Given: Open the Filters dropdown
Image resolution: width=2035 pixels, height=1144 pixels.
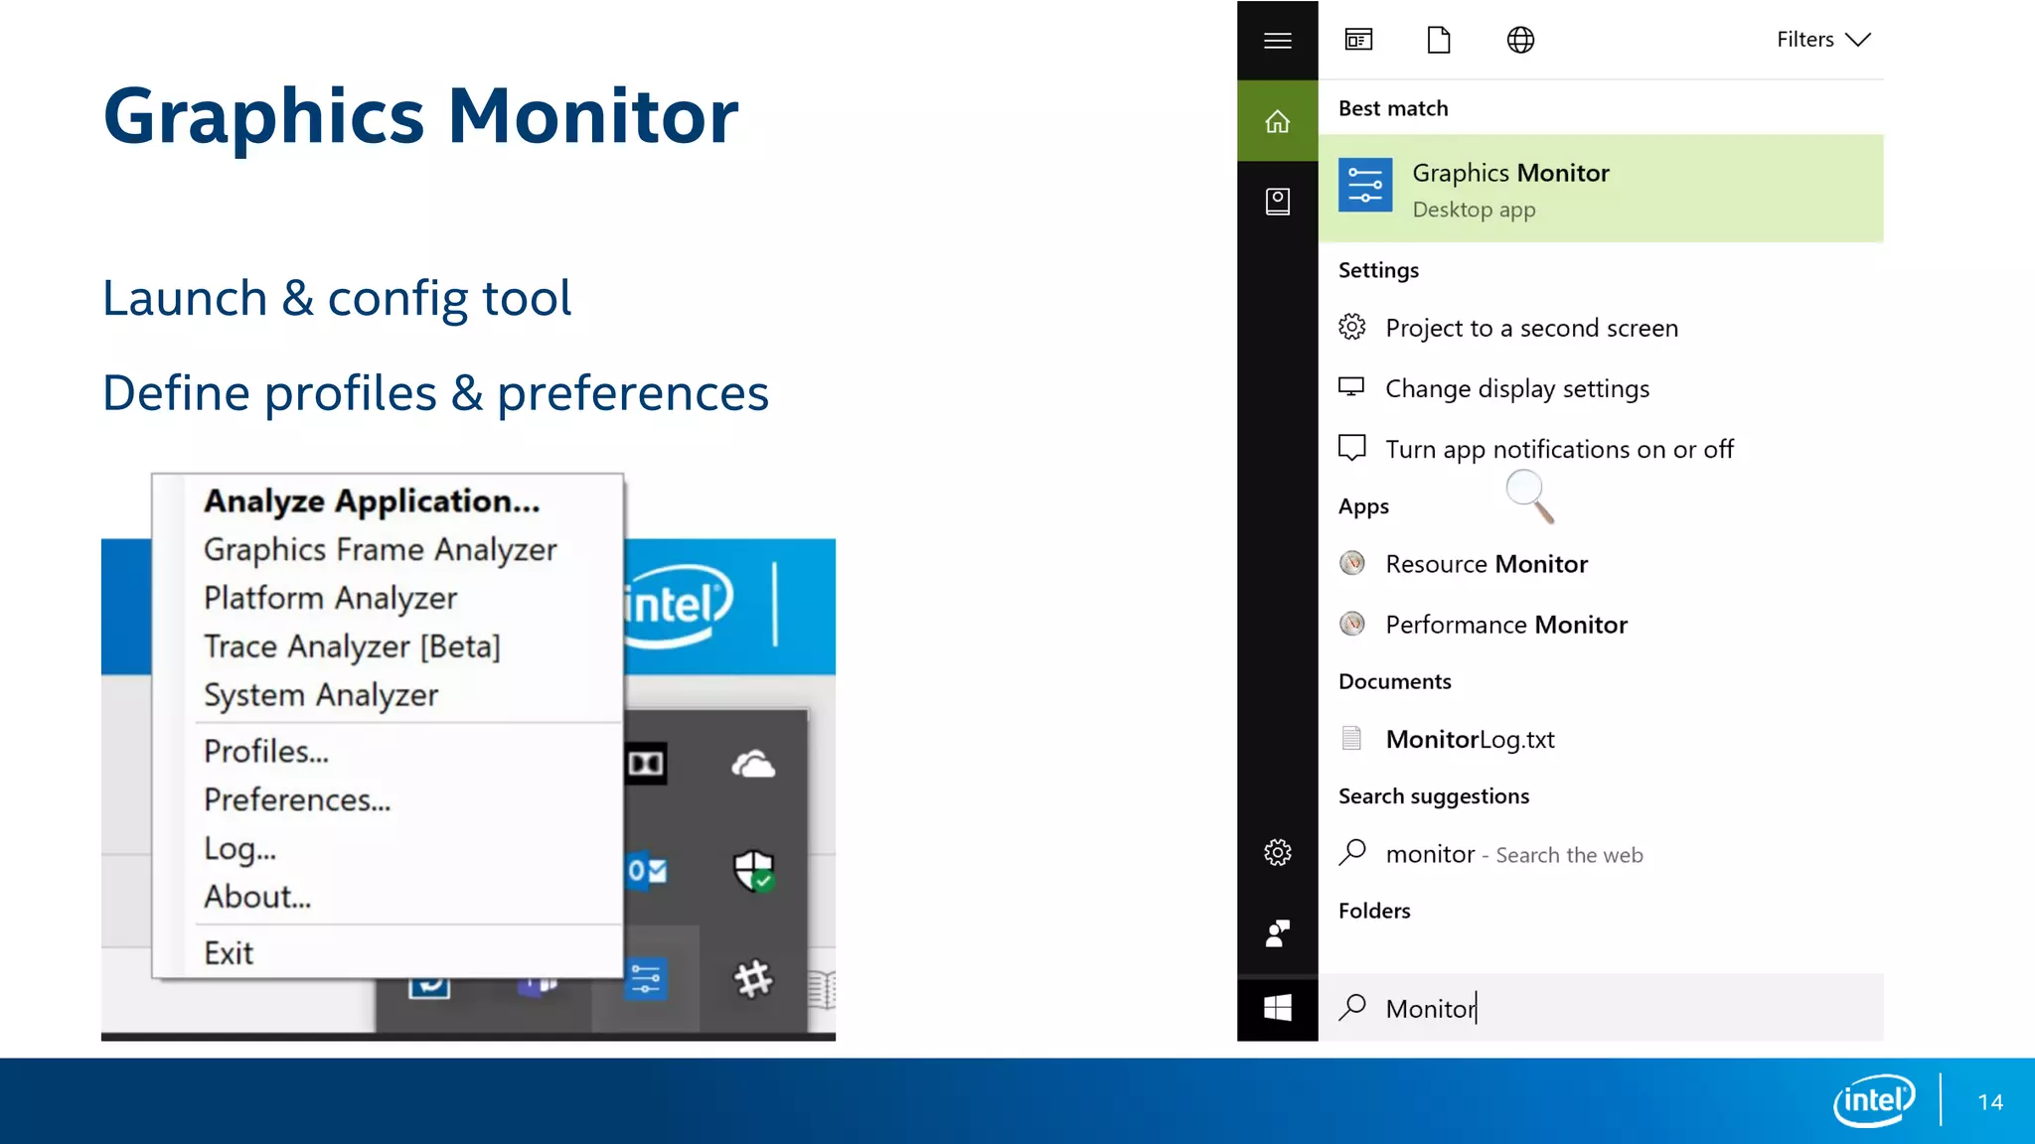Looking at the screenshot, I should click(x=1823, y=40).
